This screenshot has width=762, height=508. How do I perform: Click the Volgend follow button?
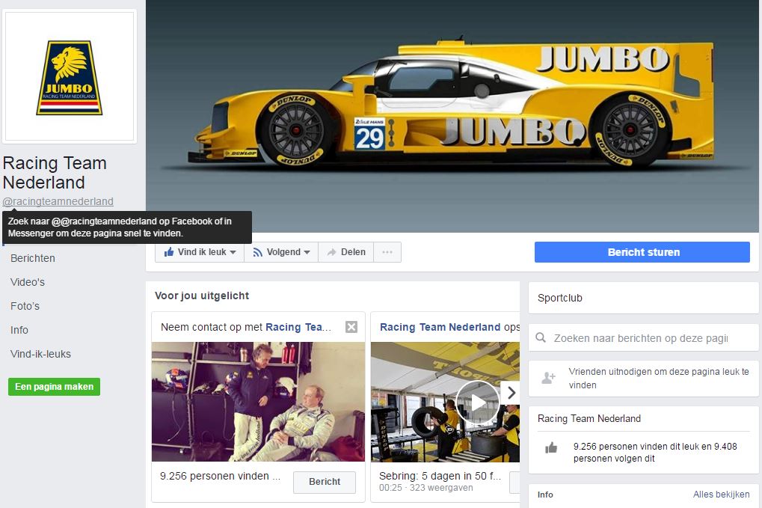281,252
